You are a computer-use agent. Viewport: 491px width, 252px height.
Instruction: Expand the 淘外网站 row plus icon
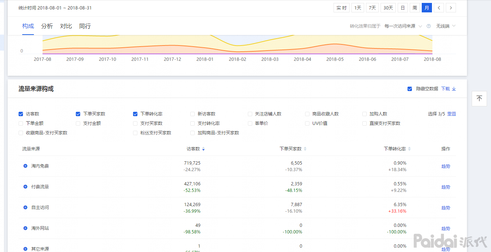click(25, 228)
